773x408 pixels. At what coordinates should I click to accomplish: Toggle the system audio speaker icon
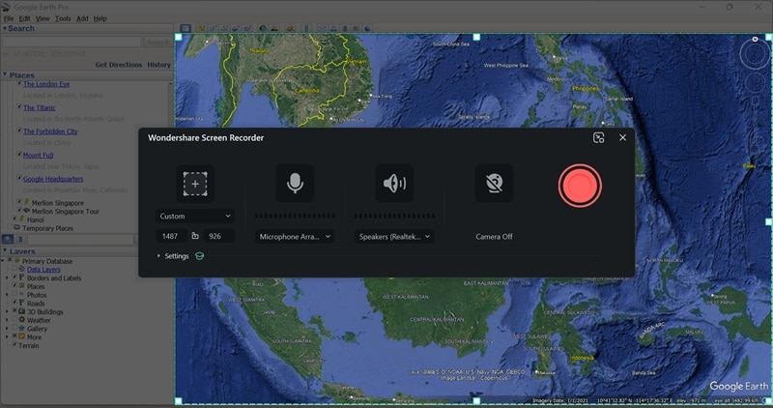394,183
